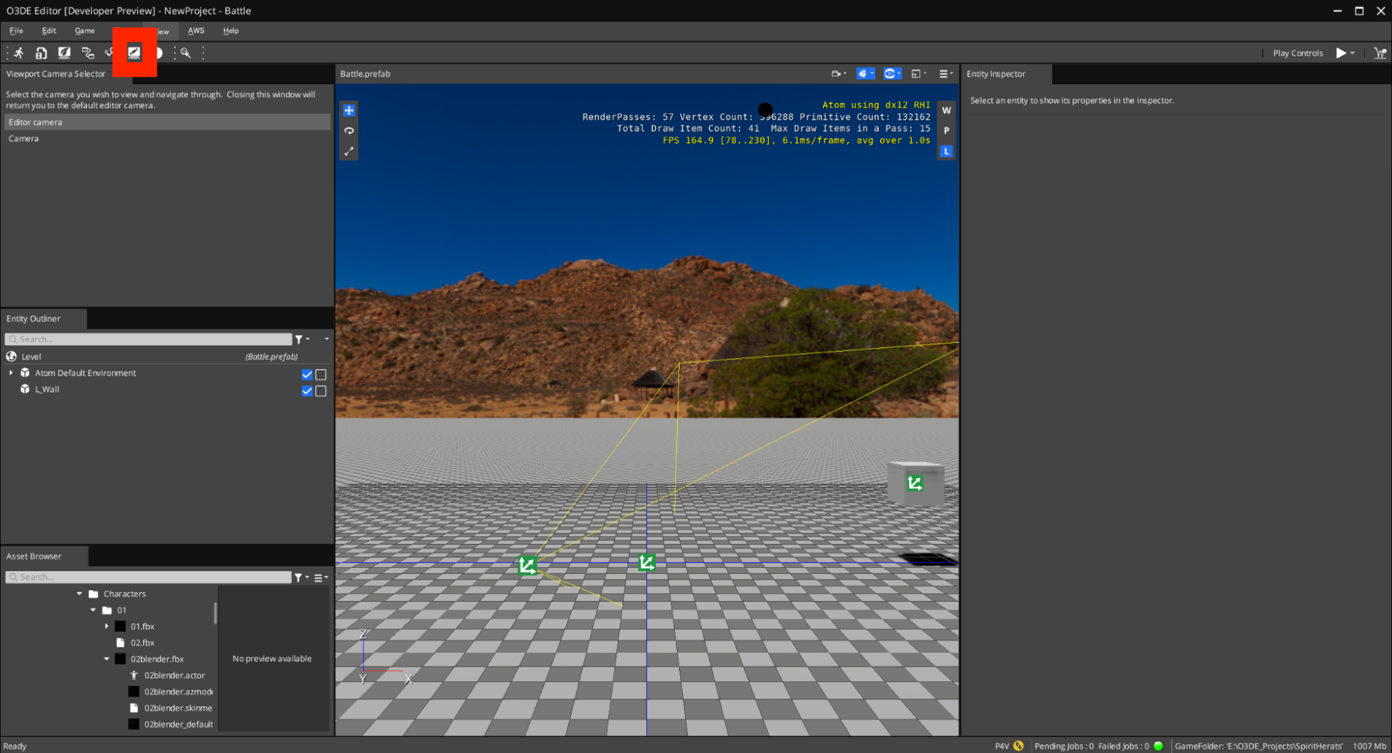Click the camera entity icon at the frustum apex

(527, 565)
